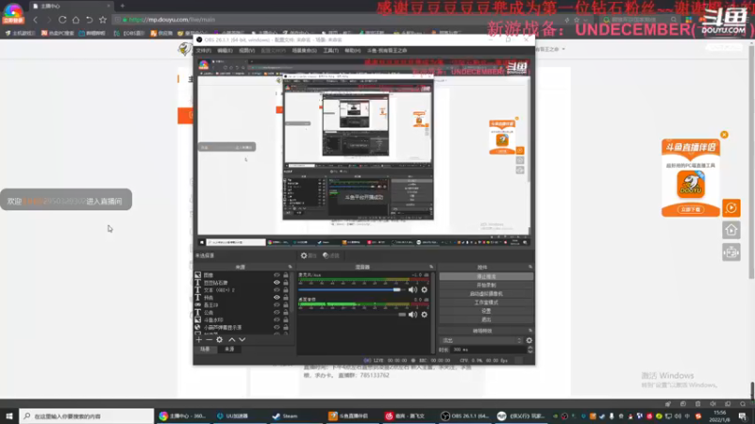Image resolution: width=755 pixels, height=424 pixels.
Task: Open OBS 帮助(H) menu
Action: click(352, 51)
